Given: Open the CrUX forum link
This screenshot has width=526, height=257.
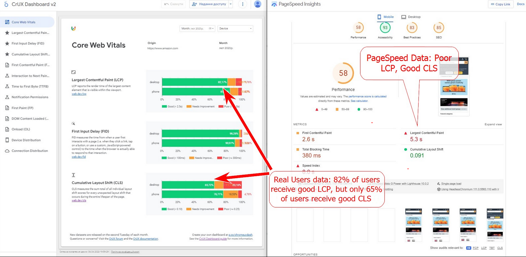Looking at the screenshot, I should tap(116, 239).
